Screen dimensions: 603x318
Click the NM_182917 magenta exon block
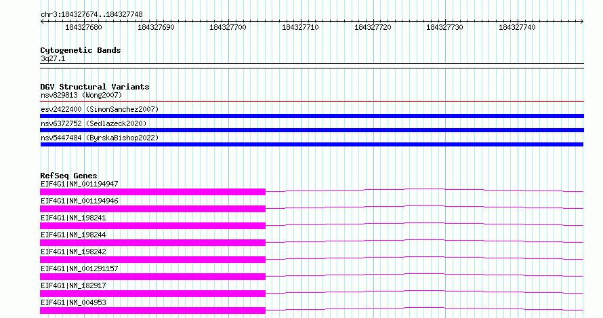click(x=152, y=294)
